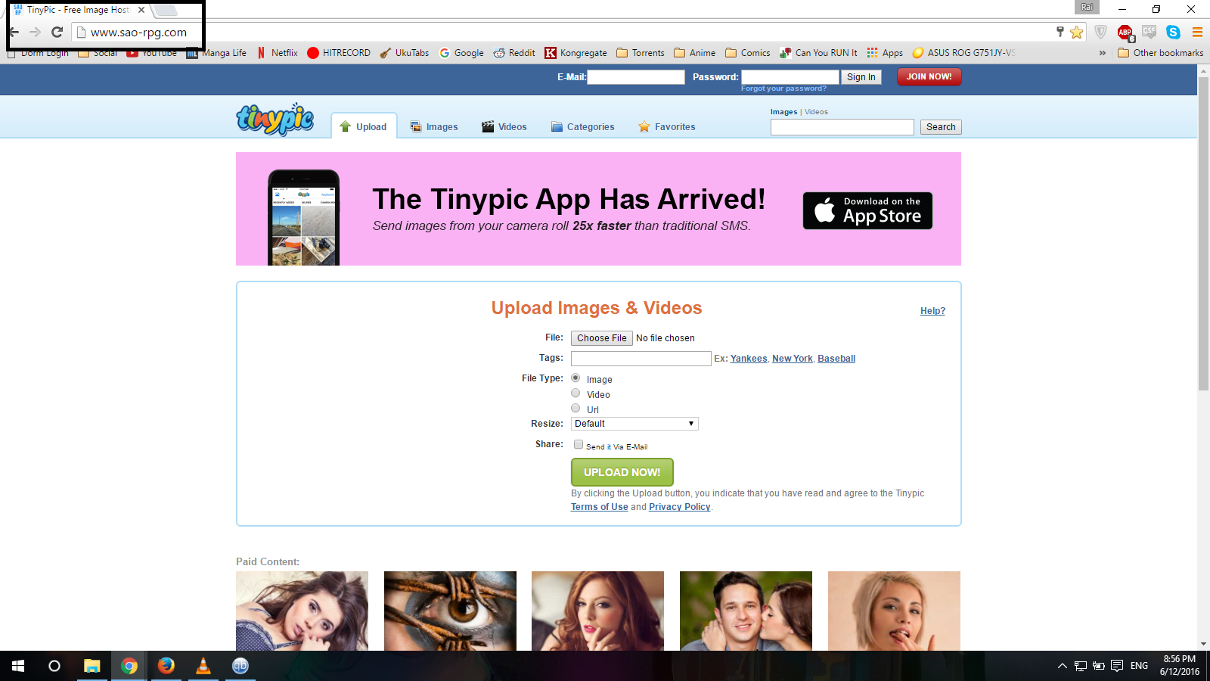Reload the page with the refresh icon
Image resolution: width=1210 pixels, height=681 pixels.
point(57,32)
